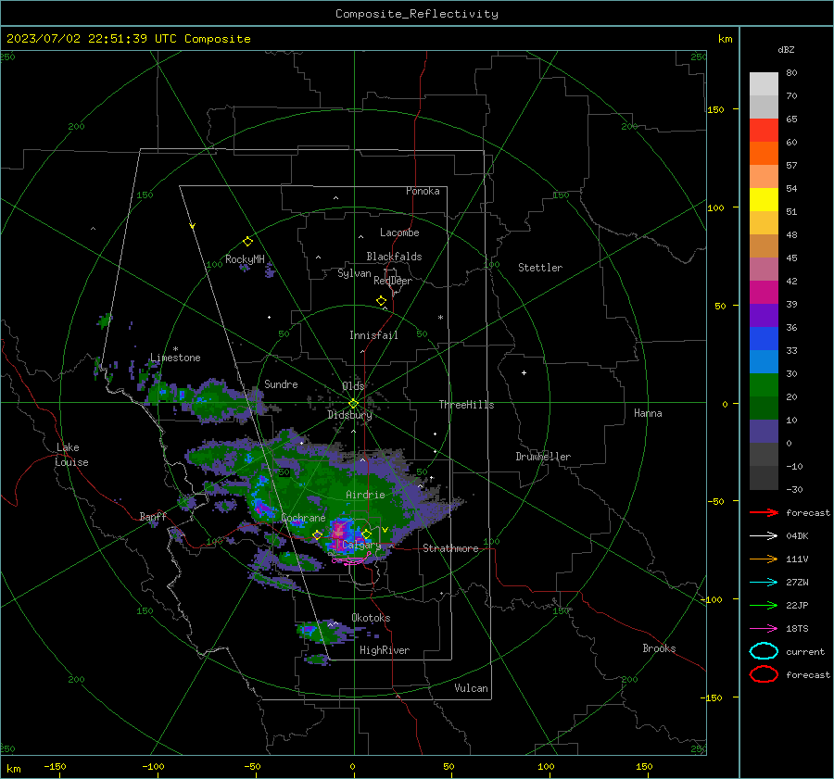
Task: Select the Cochrane label on the map
Action: [x=303, y=518]
